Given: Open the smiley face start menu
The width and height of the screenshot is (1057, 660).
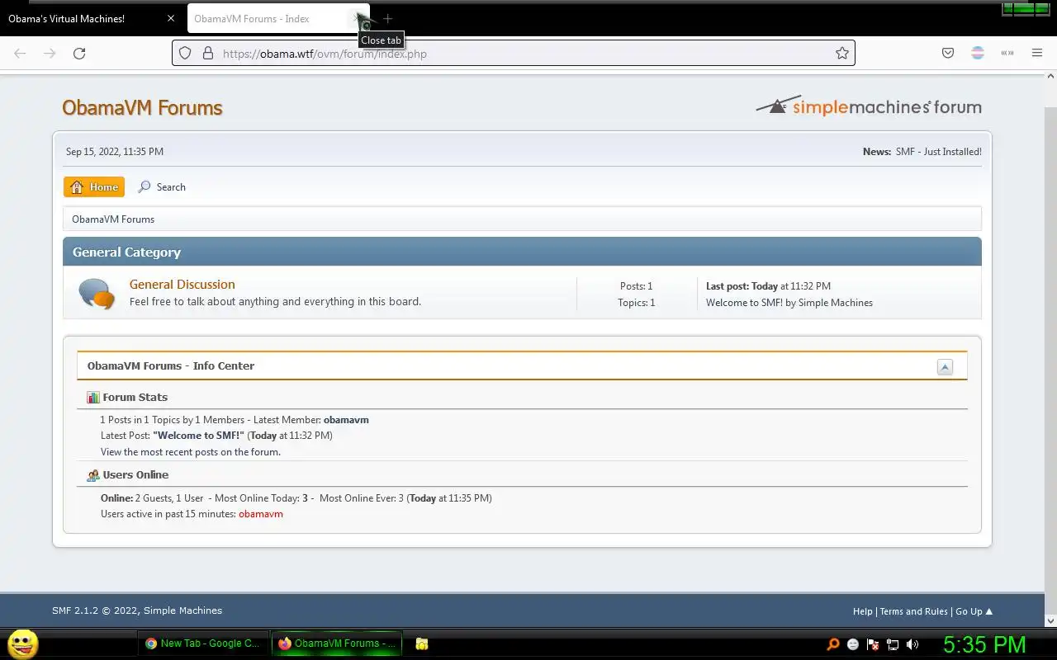Looking at the screenshot, I should point(23,644).
